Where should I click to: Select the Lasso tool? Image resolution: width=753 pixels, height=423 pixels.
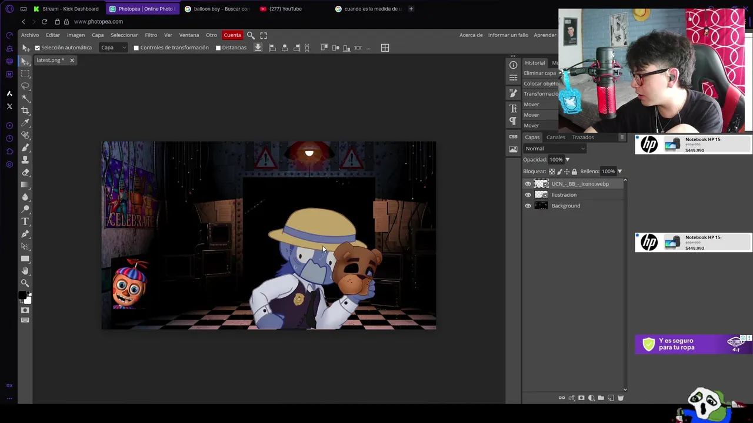[25, 86]
